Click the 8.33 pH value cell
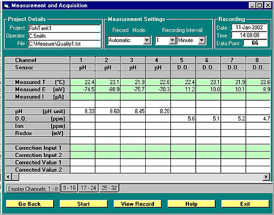The height and width of the screenshot is (215, 274). 83,111
